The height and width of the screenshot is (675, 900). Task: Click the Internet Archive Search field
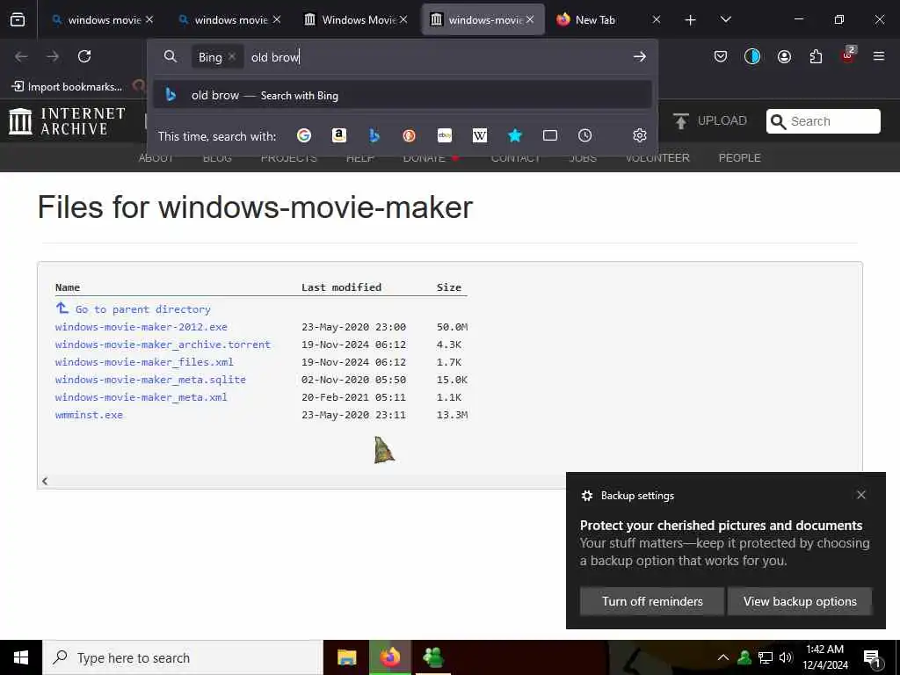[823, 121]
